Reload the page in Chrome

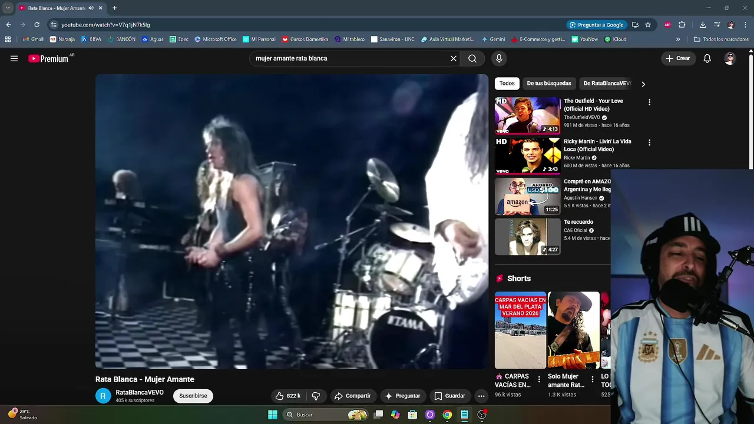pyautogui.click(x=37, y=25)
